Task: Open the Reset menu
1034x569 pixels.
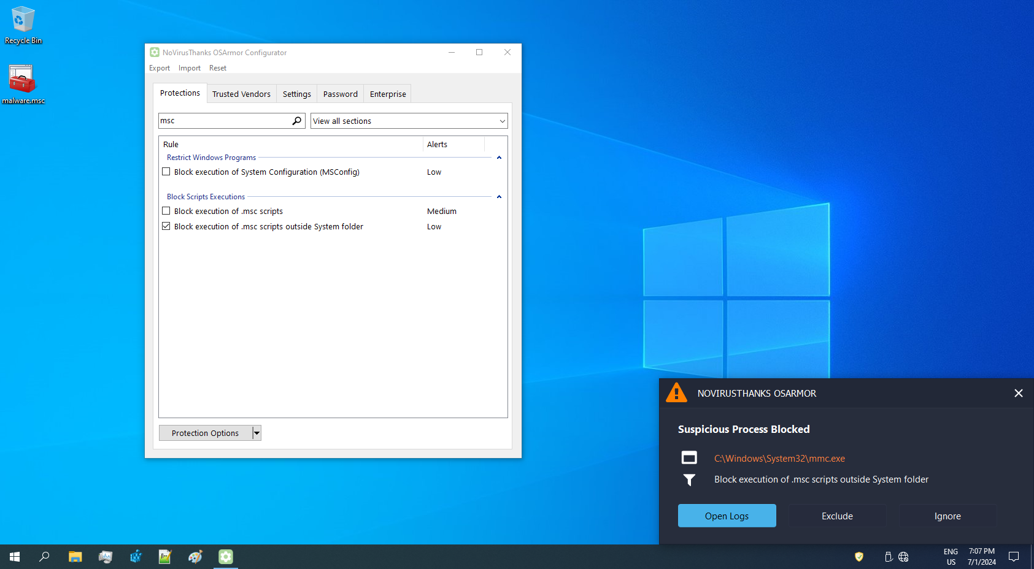Action: click(x=218, y=68)
